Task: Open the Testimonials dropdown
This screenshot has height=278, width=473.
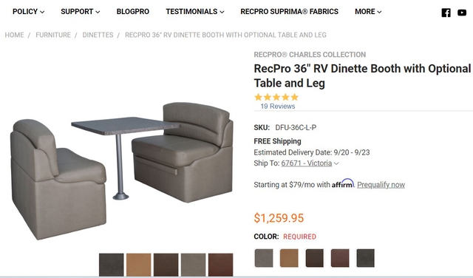Action: click(x=195, y=12)
